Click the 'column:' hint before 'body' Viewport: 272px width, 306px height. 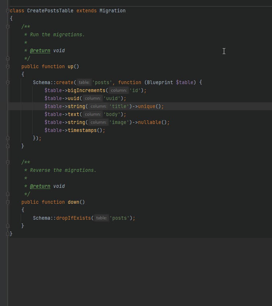pos(93,114)
